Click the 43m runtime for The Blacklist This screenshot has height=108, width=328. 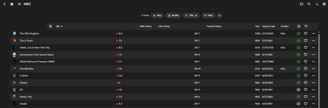click(283, 69)
